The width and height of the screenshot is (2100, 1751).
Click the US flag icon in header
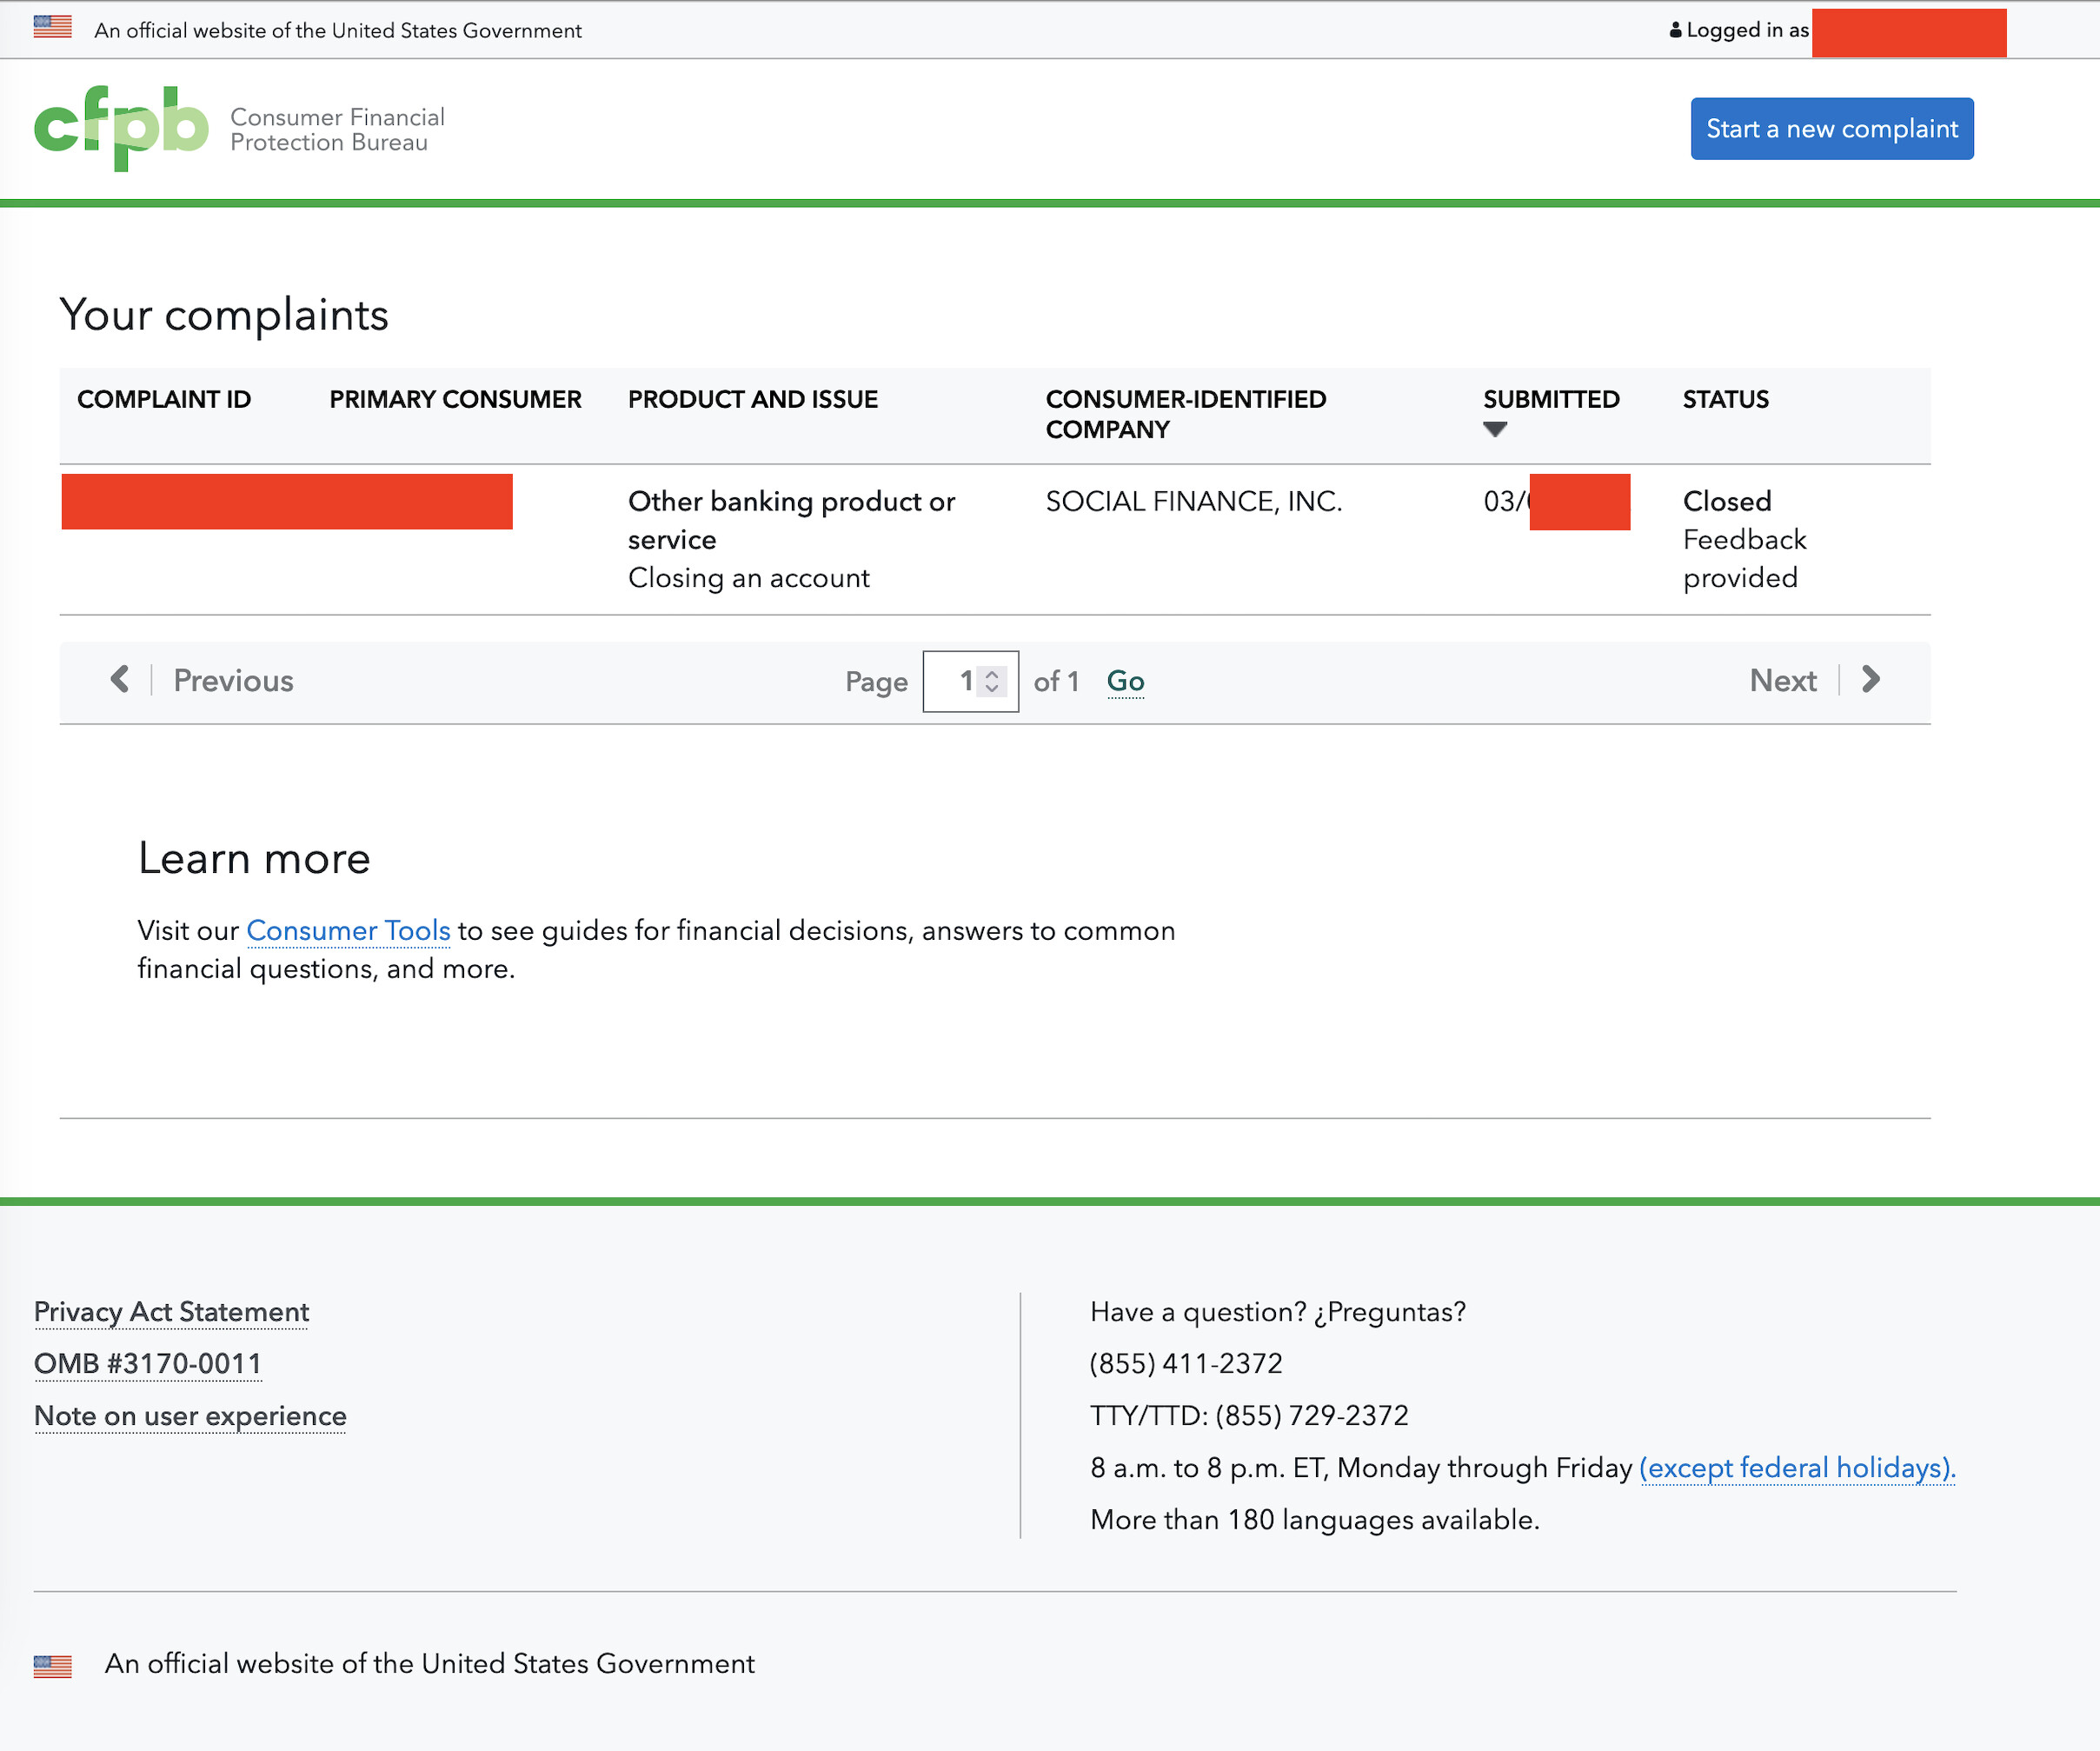(x=52, y=27)
